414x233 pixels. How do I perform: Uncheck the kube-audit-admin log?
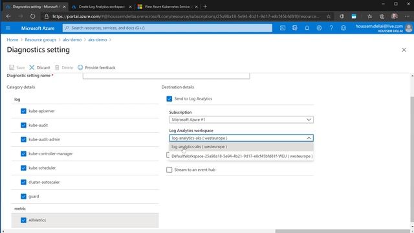(23, 140)
